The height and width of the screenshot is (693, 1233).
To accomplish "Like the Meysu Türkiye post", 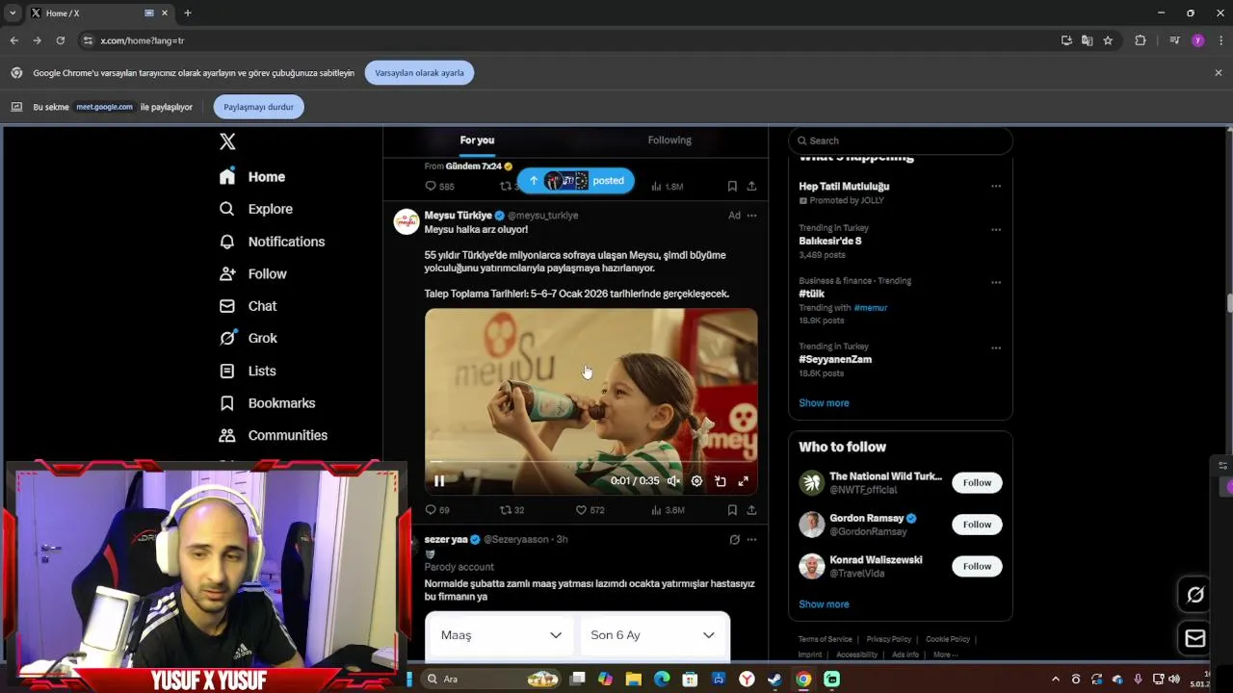I will 590,510.
